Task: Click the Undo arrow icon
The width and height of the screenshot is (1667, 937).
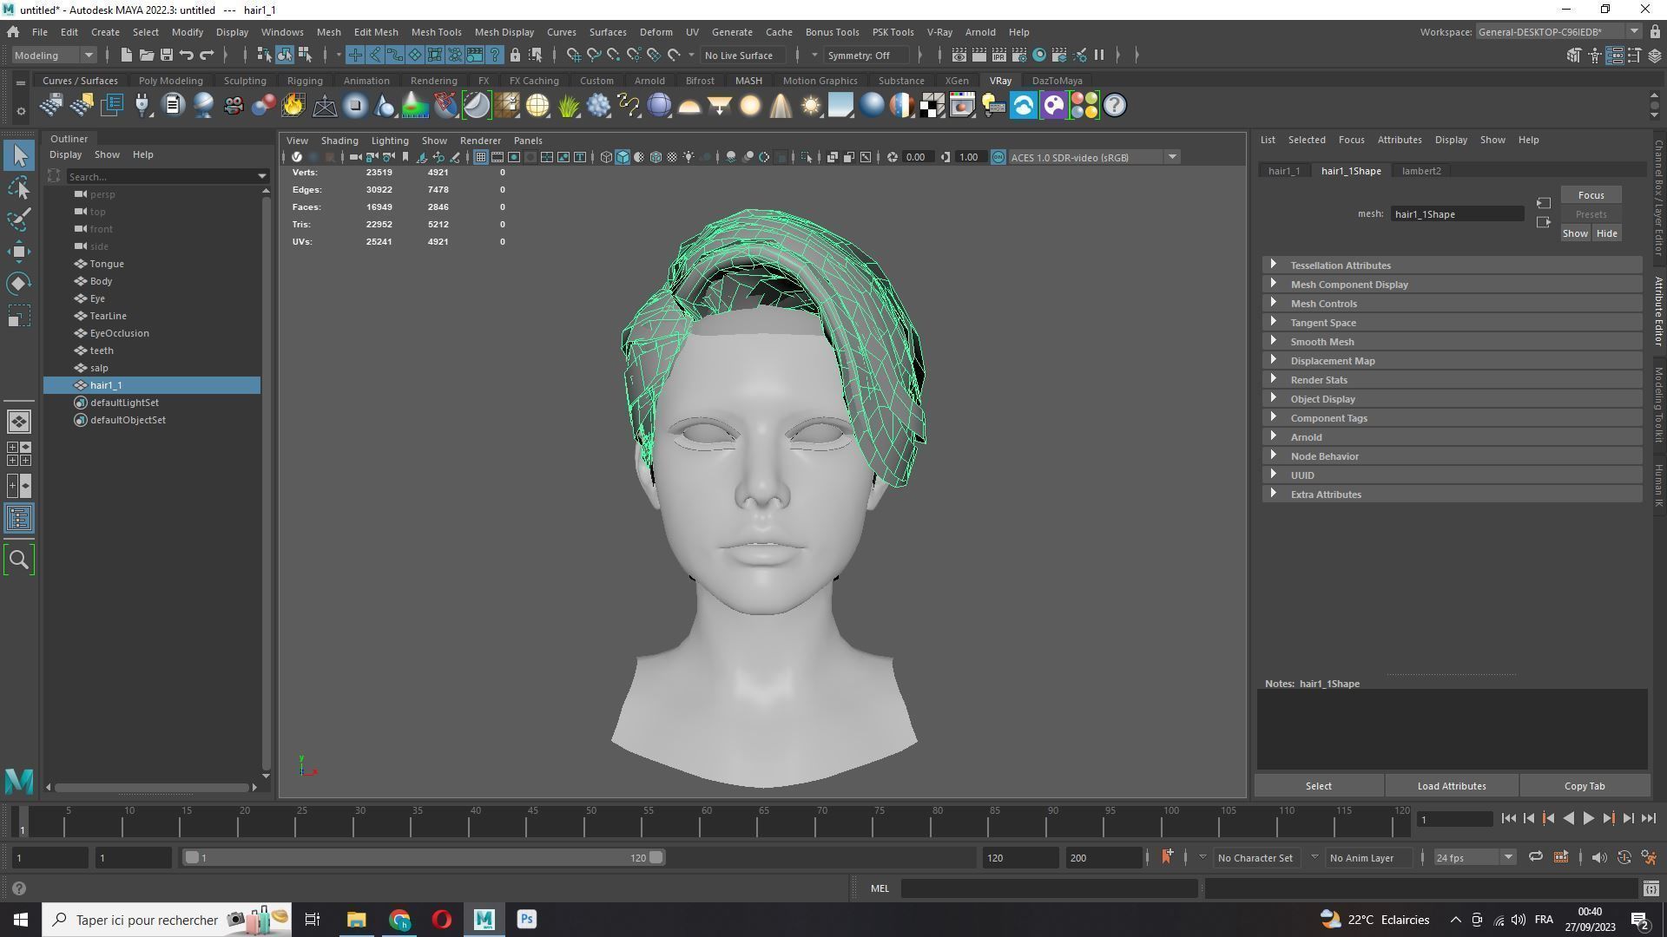Action: click(x=187, y=56)
